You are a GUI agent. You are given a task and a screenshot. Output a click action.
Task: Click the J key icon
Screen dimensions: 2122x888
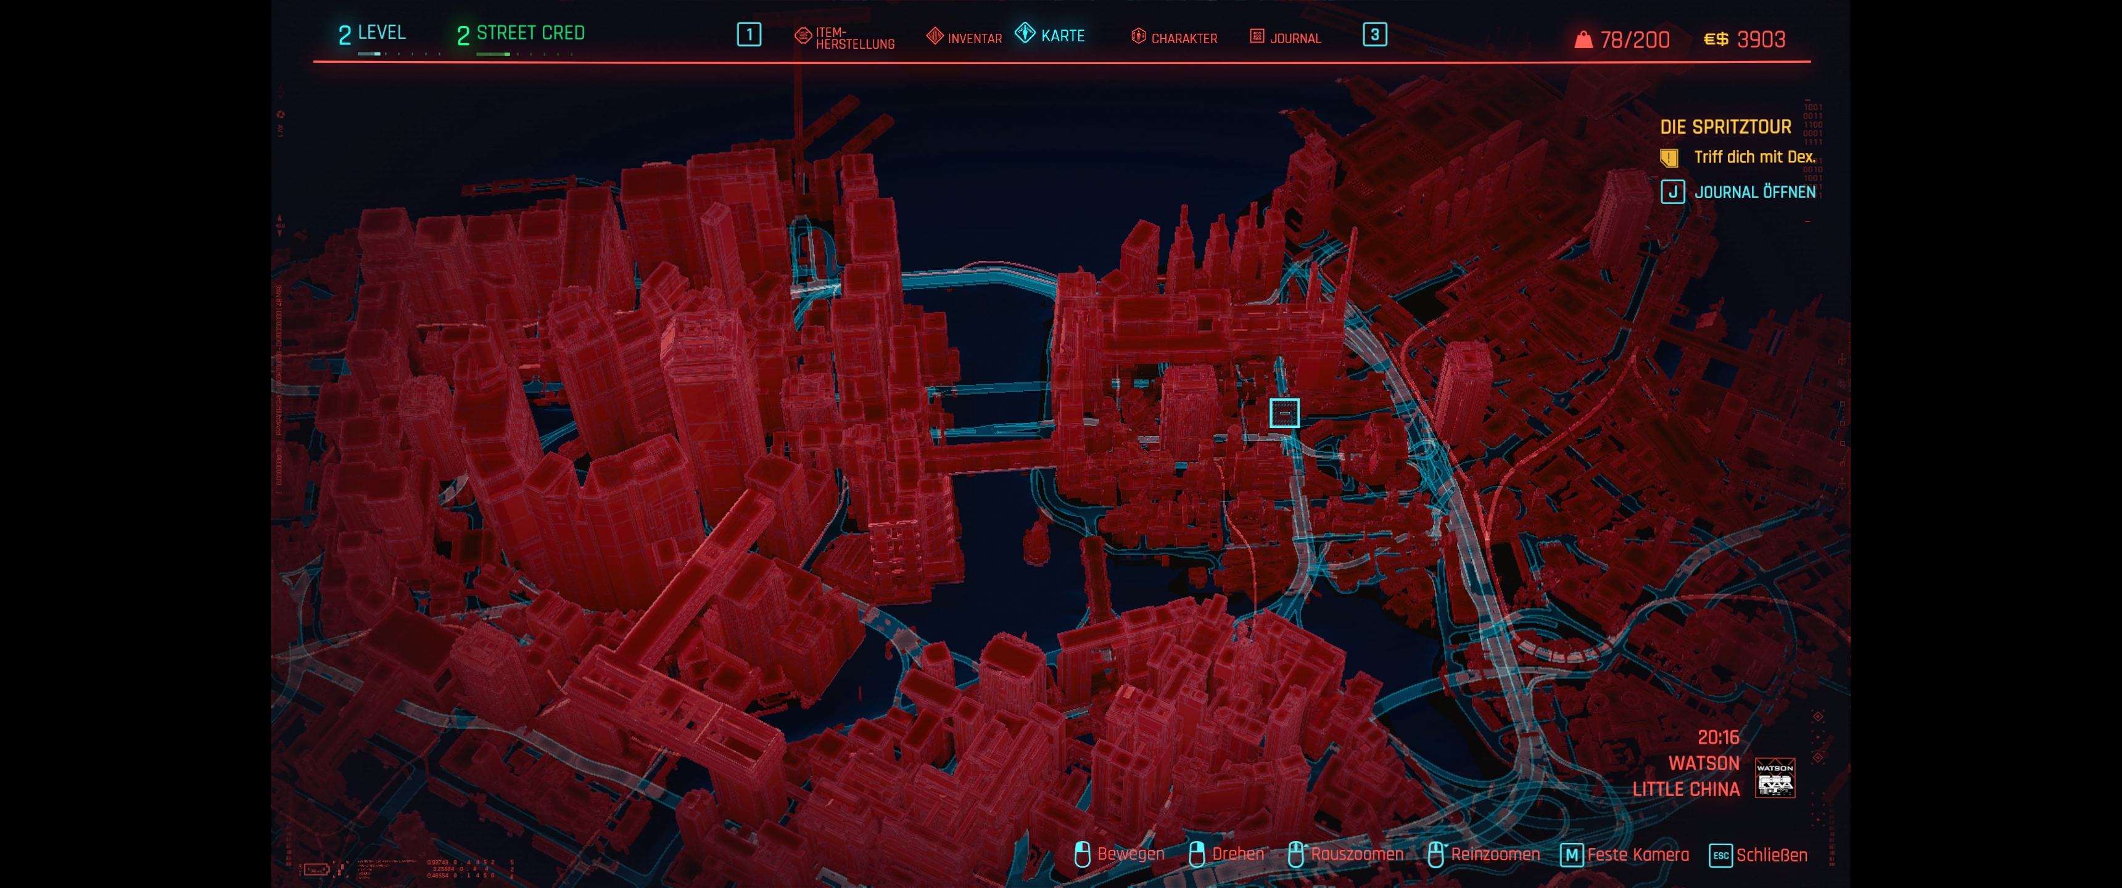tap(1672, 192)
